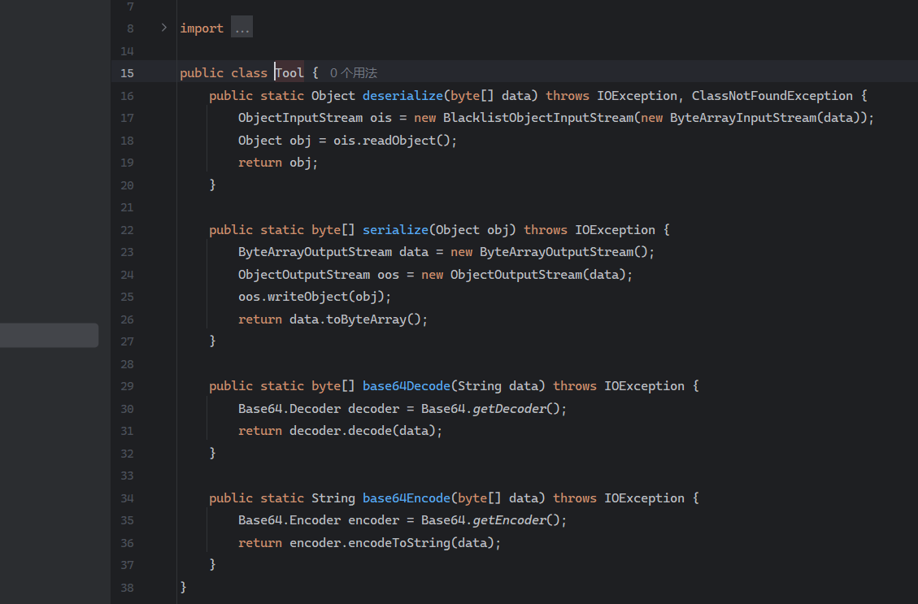This screenshot has width=918, height=604.
Task: Click line number 22 in gutter
Action: pos(127,230)
